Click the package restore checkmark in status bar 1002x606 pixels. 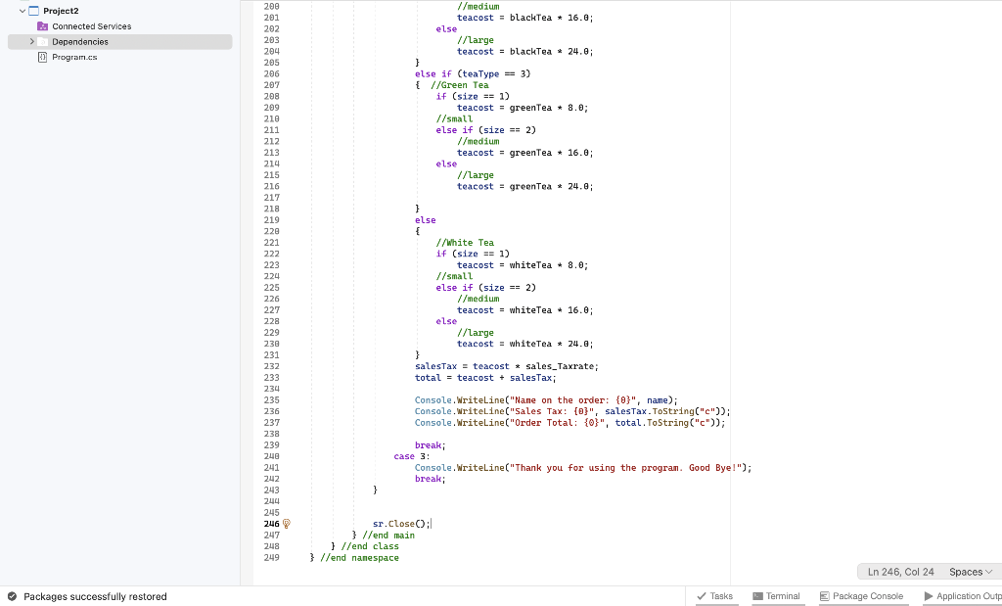(x=12, y=596)
